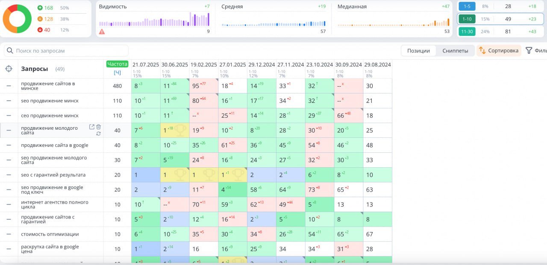Screen dimensions: 547x265
Task: Click the orange equal icon beside 128
Action: point(40,19)
